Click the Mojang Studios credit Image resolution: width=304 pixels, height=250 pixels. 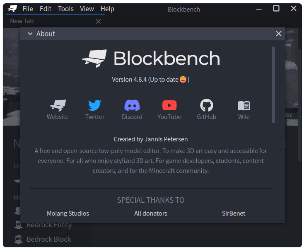(x=68, y=214)
